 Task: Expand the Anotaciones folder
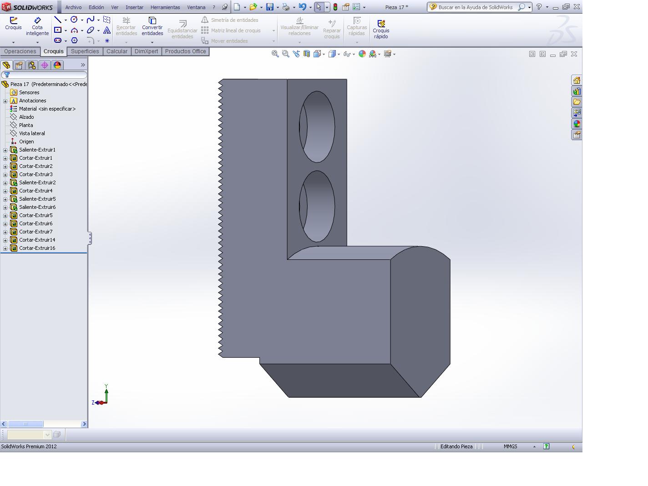(5, 101)
